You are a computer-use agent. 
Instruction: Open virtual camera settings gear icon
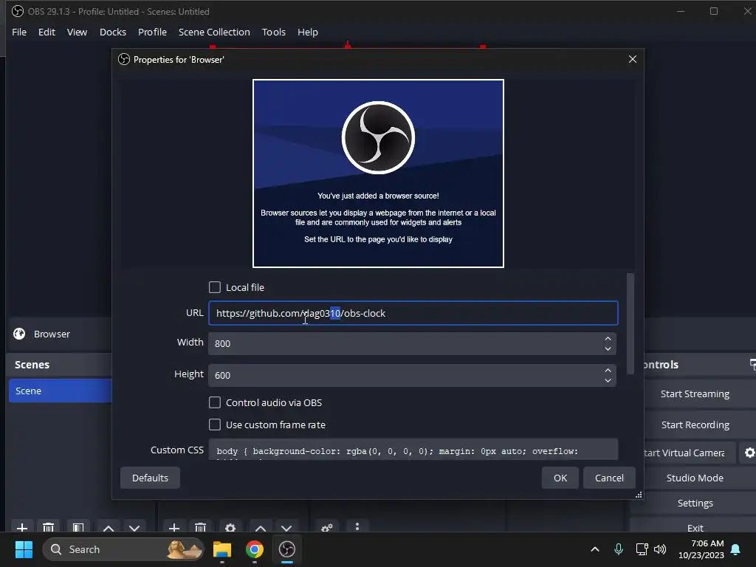749,453
